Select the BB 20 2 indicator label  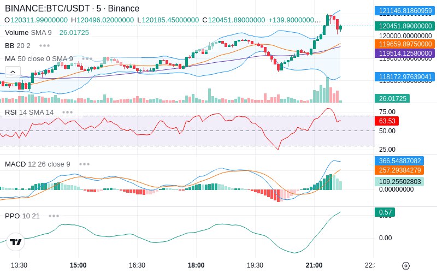(17, 46)
